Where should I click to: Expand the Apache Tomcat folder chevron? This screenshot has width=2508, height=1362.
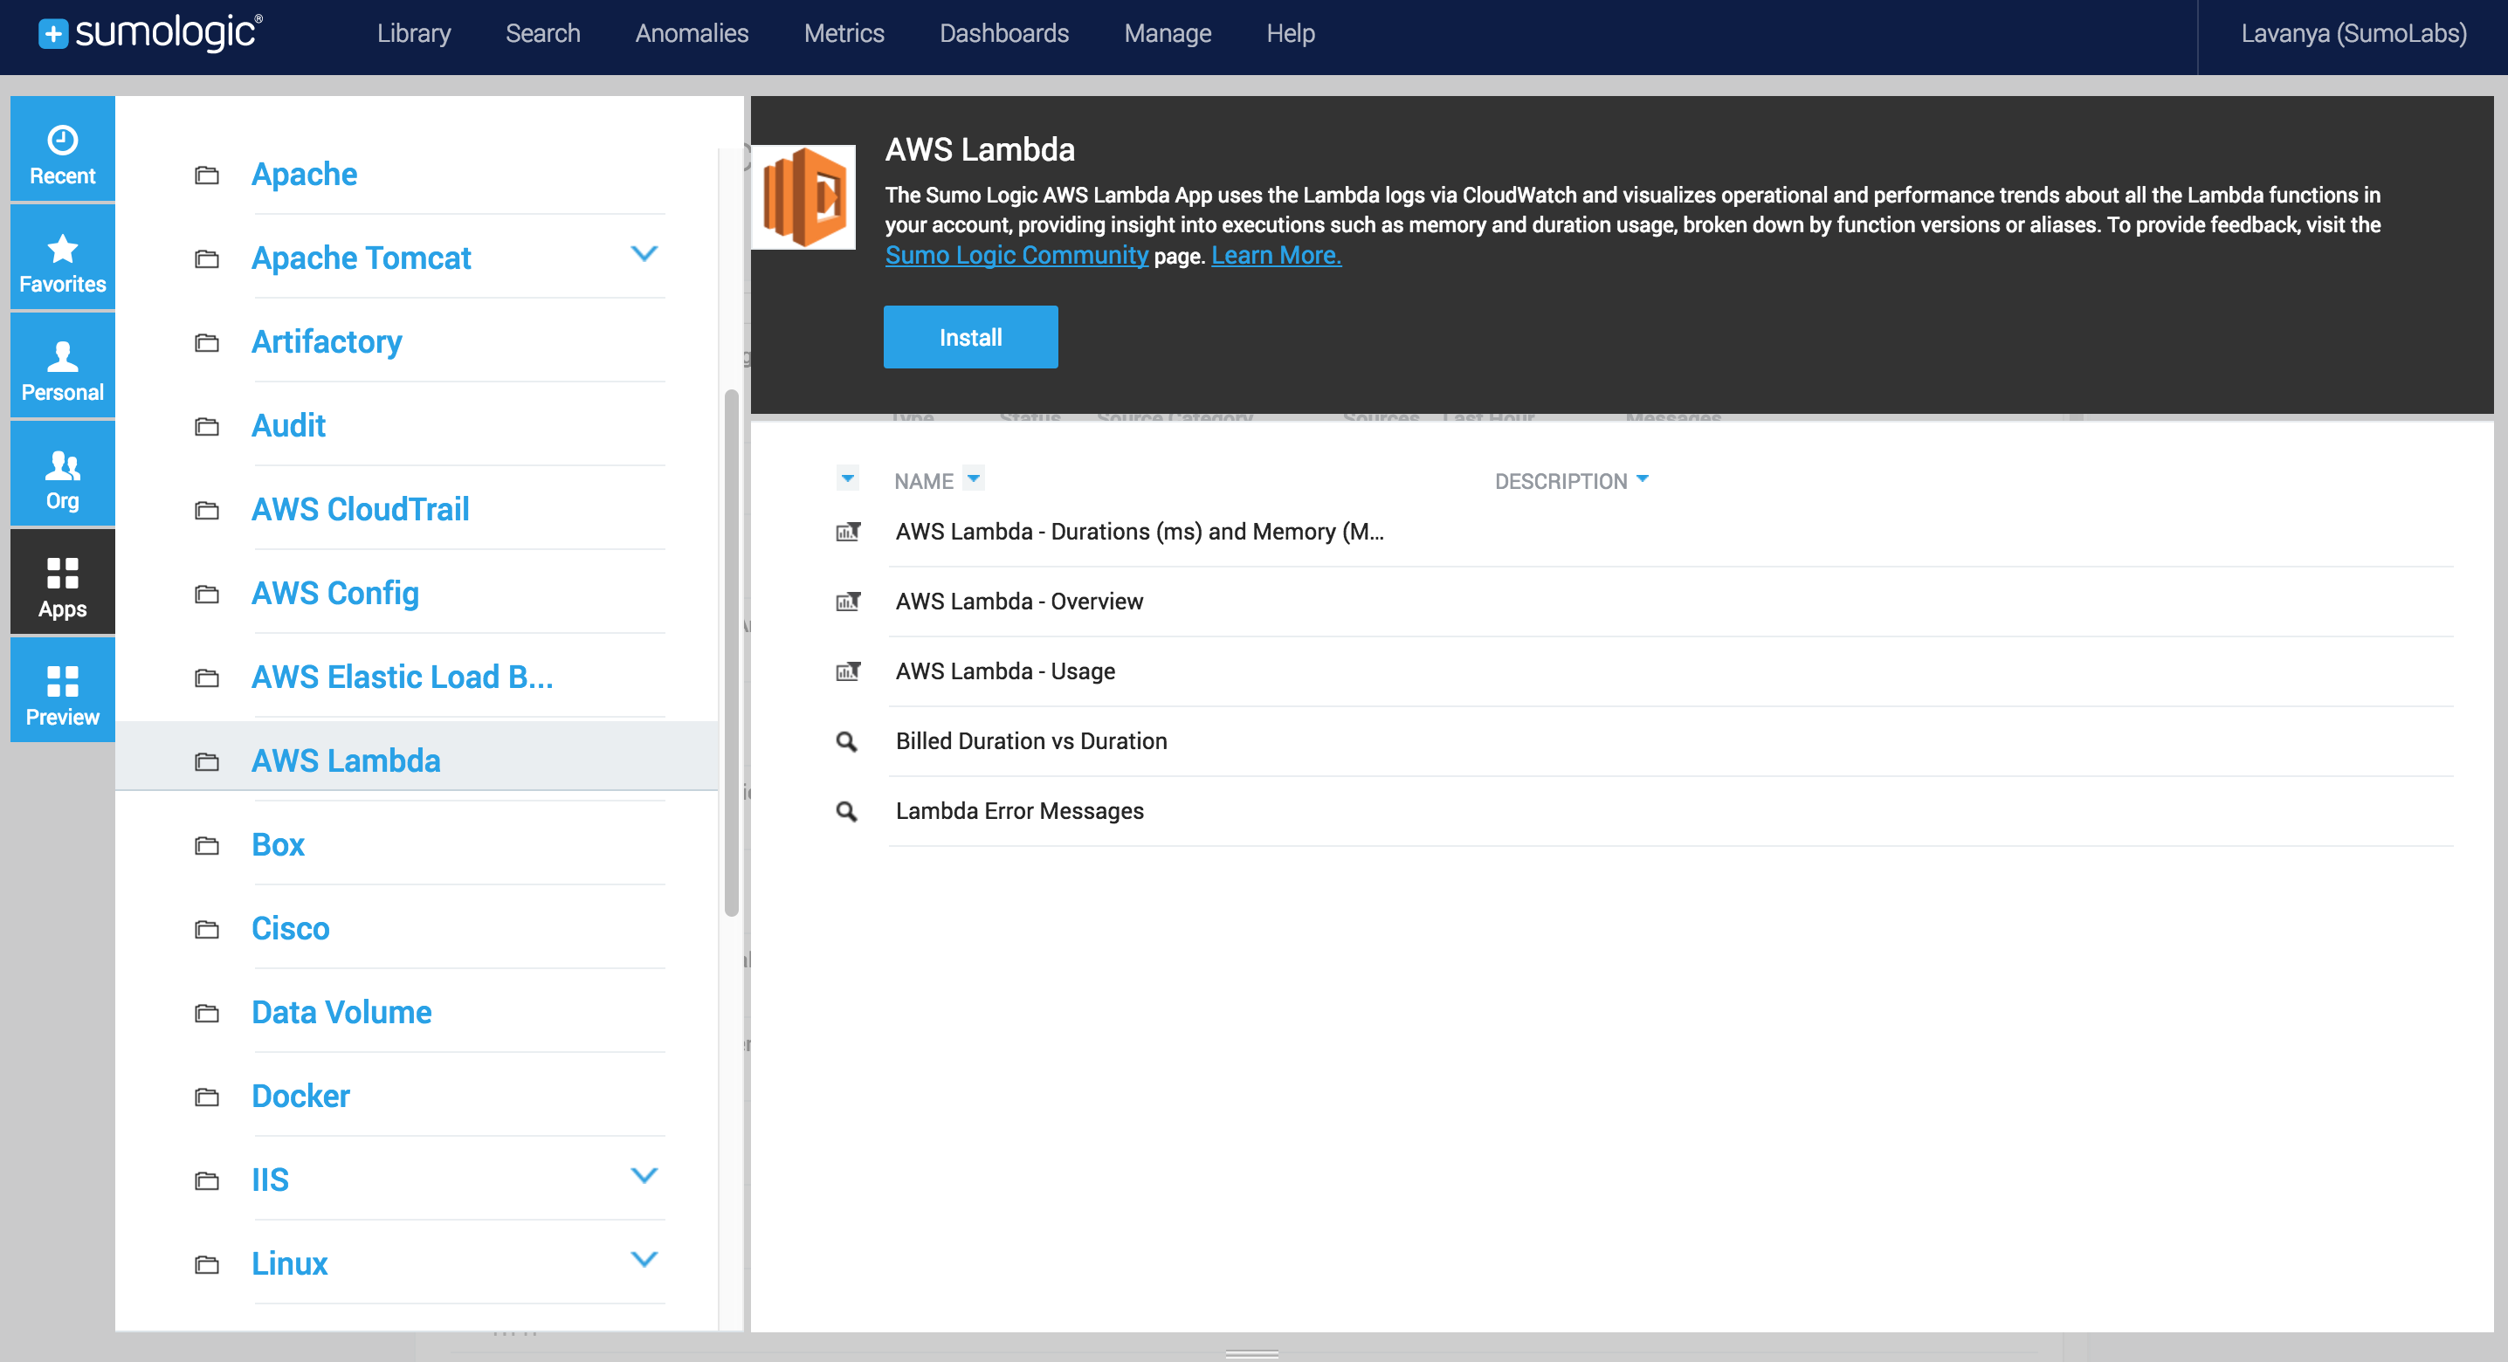pos(644,254)
